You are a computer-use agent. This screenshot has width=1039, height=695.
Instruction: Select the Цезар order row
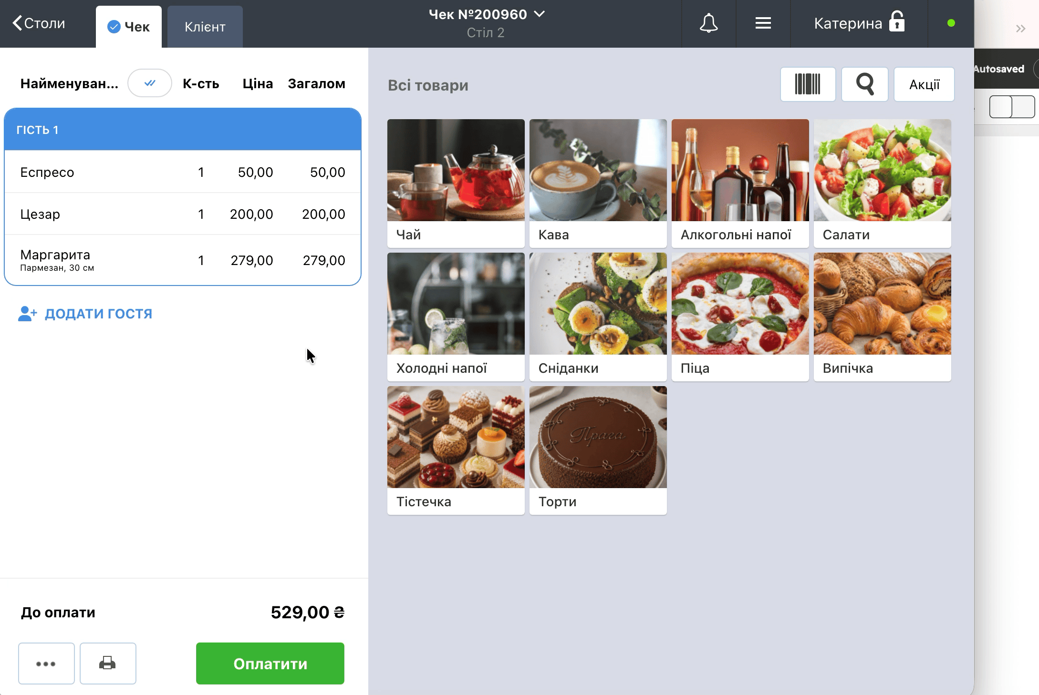click(183, 214)
